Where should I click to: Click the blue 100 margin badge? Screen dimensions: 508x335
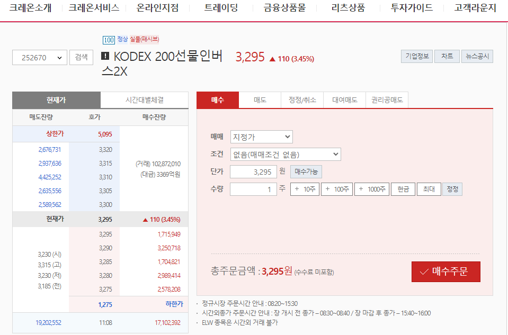coord(109,40)
